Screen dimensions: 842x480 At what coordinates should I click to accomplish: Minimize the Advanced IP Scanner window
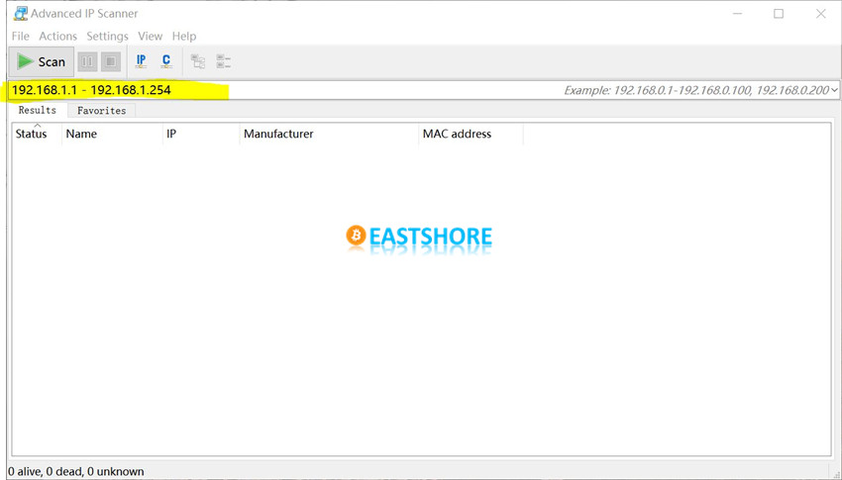click(738, 14)
